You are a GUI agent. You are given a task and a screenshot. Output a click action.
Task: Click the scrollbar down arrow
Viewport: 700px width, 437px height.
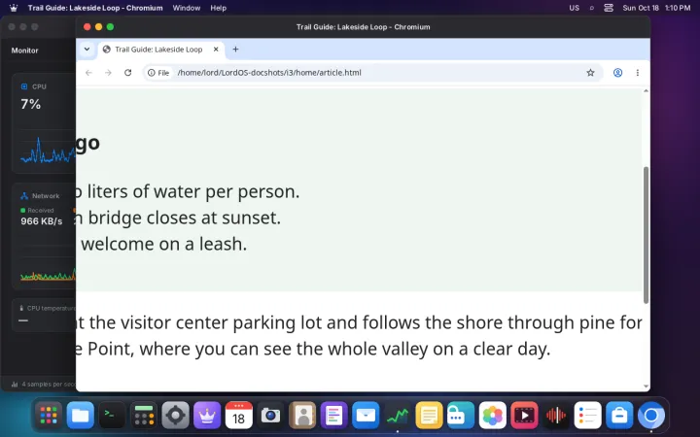646,387
